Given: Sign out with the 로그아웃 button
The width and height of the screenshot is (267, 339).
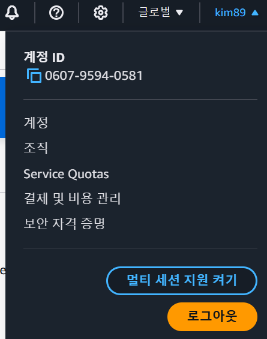Looking at the screenshot, I should click(x=212, y=317).
